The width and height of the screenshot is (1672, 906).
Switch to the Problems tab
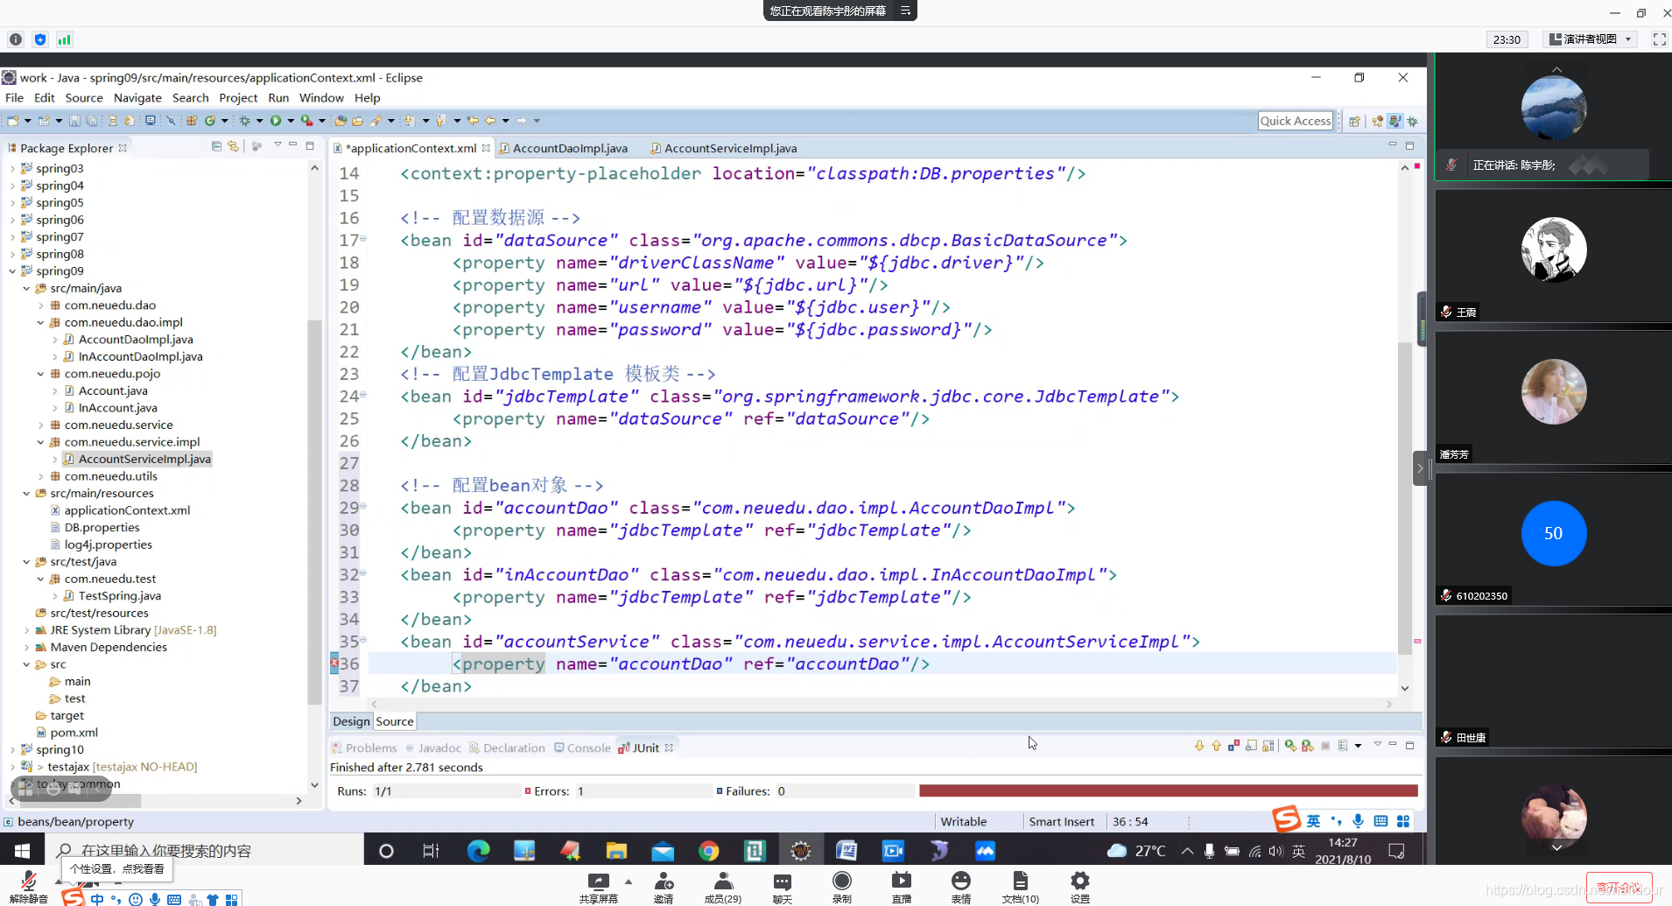(x=364, y=748)
